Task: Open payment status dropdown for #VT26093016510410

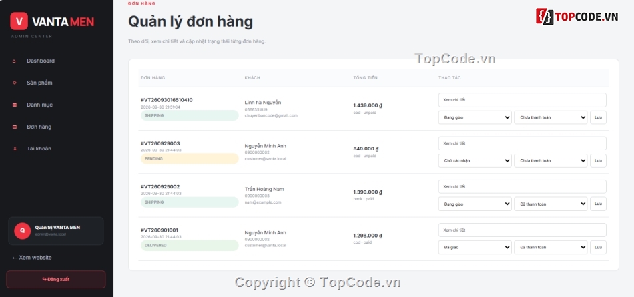Action: (551, 117)
